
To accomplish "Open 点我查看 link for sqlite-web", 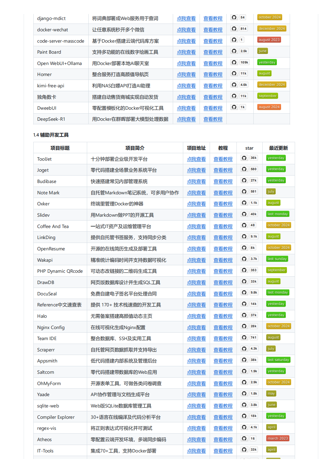I will (196, 406).
